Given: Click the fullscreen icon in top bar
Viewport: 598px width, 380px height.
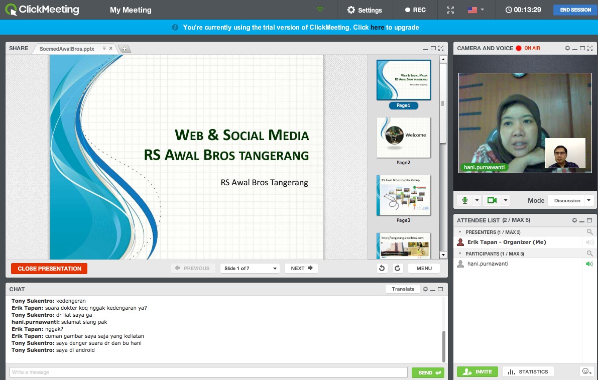Looking at the screenshot, I should [x=450, y=10].
